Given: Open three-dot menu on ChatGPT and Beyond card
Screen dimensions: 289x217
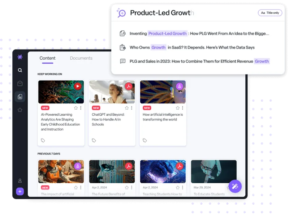Looking at the screenshot, I should (131, 108).
